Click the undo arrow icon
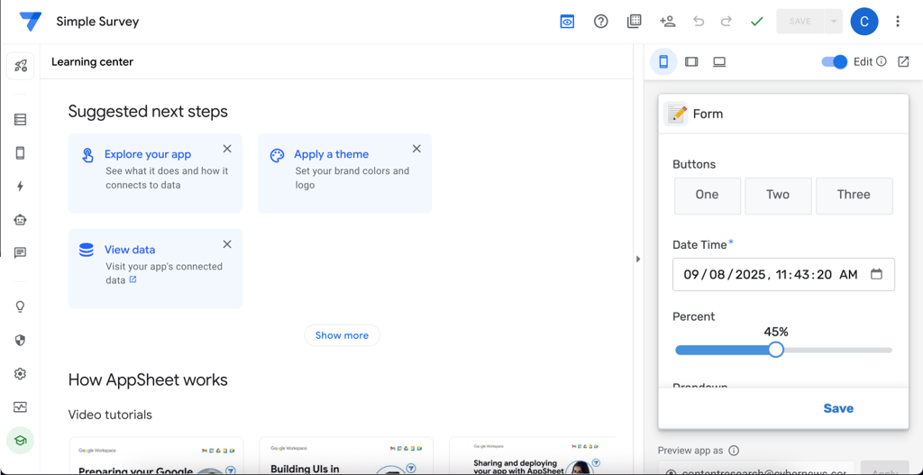923x475 pixels. pyautogui.click(x=699, y=22)
